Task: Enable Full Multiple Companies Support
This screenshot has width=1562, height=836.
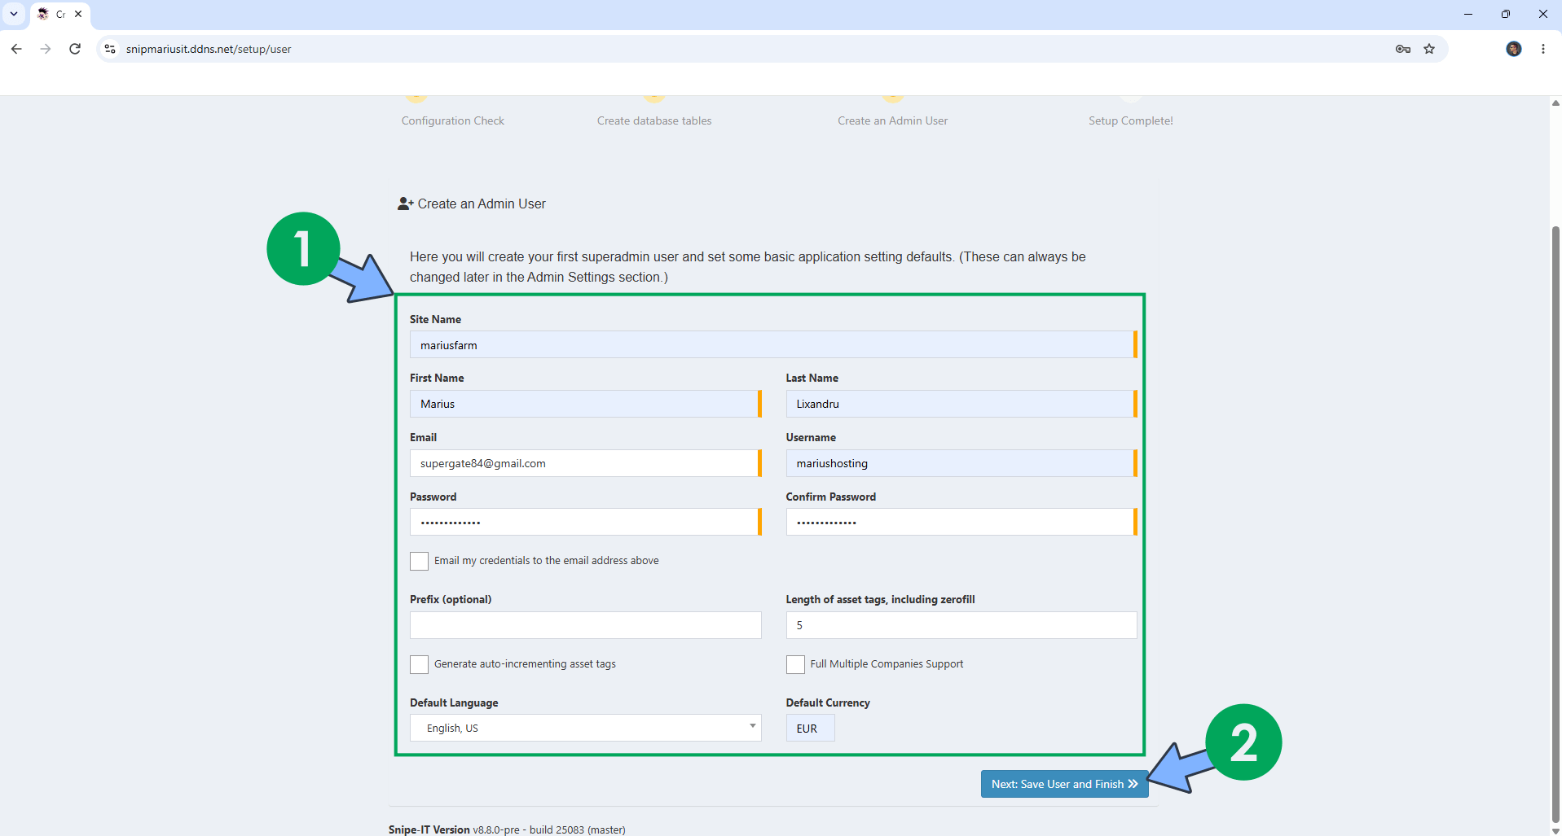Action: pyautogui.click(x=795, y=664)
